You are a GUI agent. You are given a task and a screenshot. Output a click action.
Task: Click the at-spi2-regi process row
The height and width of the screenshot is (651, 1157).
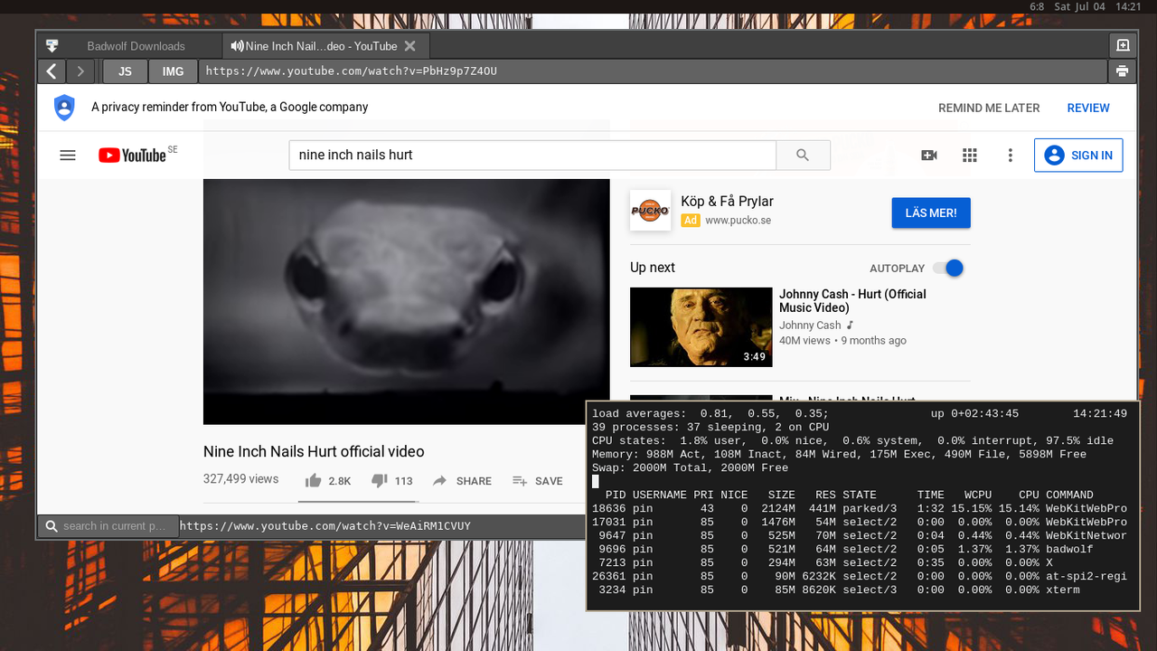pos(860,577)
